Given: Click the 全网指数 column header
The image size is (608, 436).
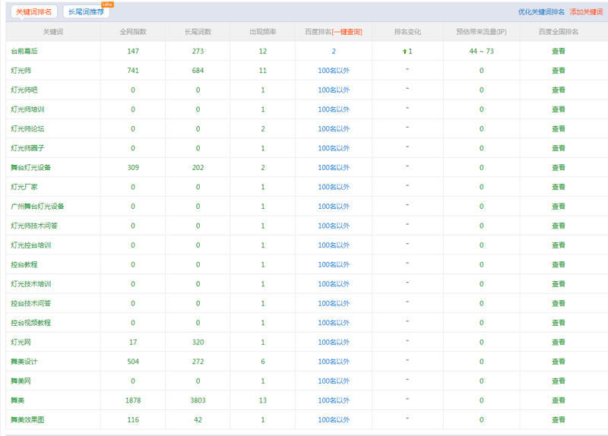Looking at the screenshot, I should coord(133,32).
